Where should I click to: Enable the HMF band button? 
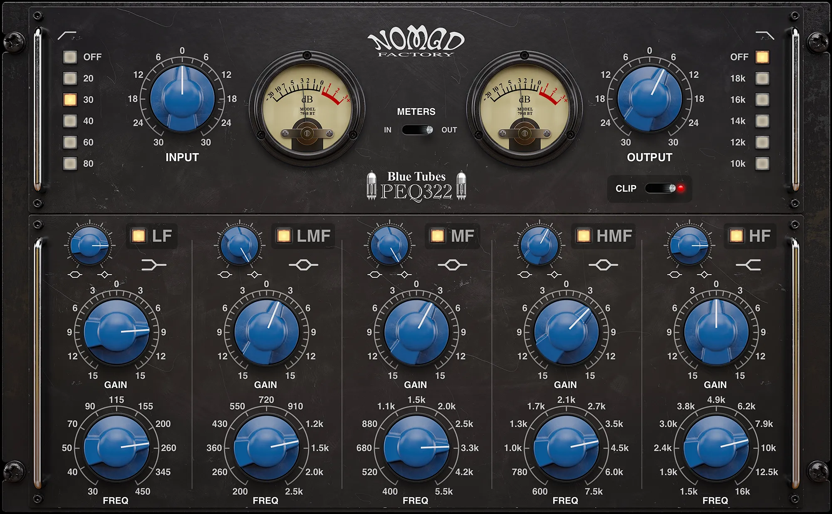pos(583,236)
